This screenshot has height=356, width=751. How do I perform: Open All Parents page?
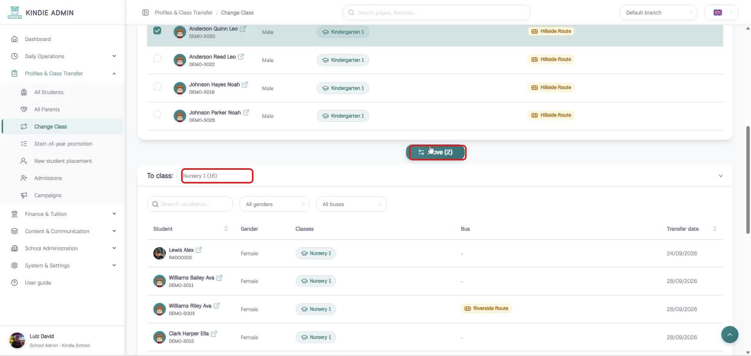[63, 109]
